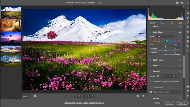Select the Spot Removal tool
This screenshot has width=190, height=107.
tap(188, 18)
